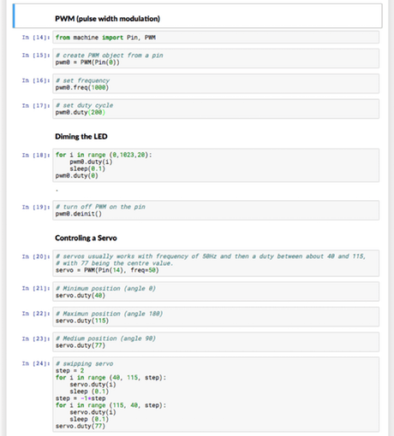The image size is (394, 436).
Task: Click the line 'for i in range (40, 115, step):'
Action: pos(110,377)
